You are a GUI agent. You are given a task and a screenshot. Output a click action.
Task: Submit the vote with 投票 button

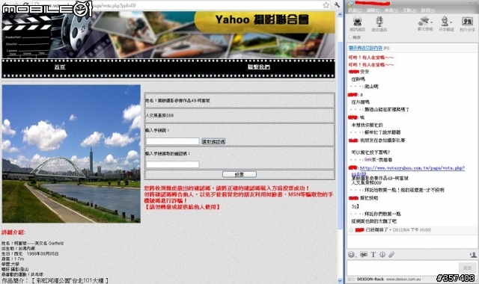click(239, 174)
